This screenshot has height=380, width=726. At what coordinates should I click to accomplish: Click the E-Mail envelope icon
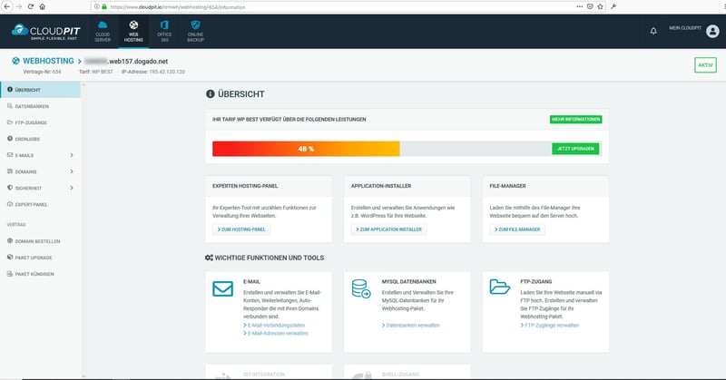coord(221,290)
